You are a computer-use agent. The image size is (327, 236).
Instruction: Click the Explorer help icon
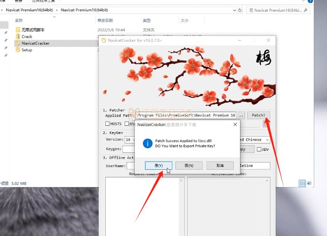[x=310, y=1]
